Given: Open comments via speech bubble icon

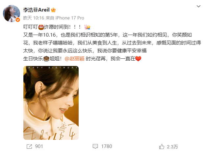Looking at the screenshot, I should click(x=95, y=146).
